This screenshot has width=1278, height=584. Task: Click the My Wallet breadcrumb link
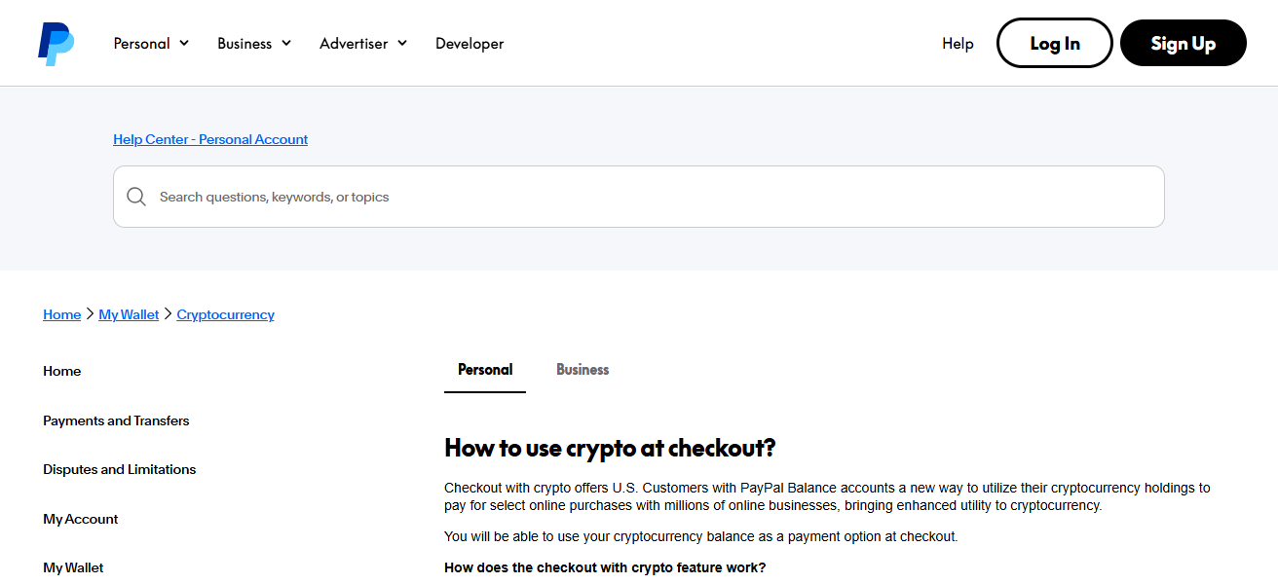coord(128,313)
